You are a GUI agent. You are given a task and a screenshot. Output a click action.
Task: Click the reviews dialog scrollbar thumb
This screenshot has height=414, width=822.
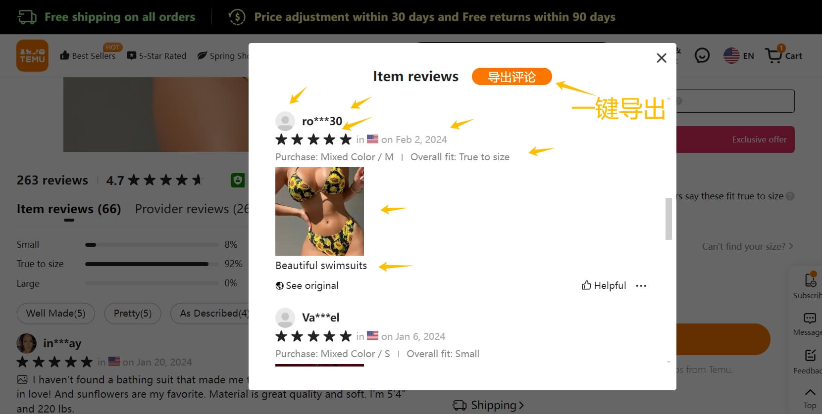pyautogui.click(x=668, y=219)
